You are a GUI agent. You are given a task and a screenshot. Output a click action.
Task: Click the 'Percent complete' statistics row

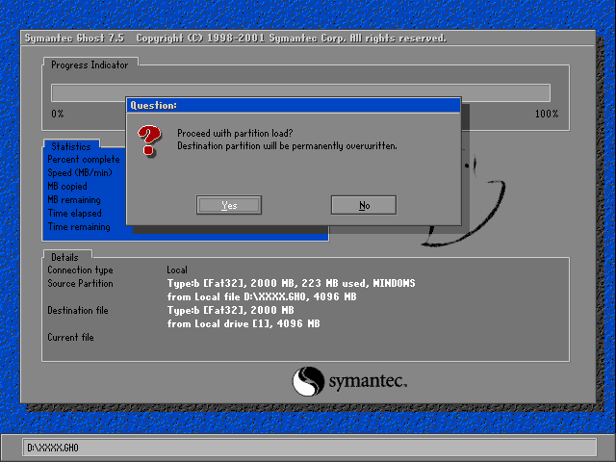click(x=84, y=160)
